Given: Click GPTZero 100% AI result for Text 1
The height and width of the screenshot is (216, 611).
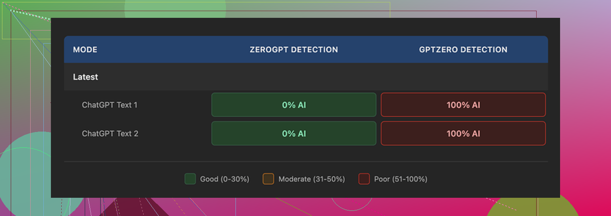Looking at the screenshot, I should click(x=463, y=105).
